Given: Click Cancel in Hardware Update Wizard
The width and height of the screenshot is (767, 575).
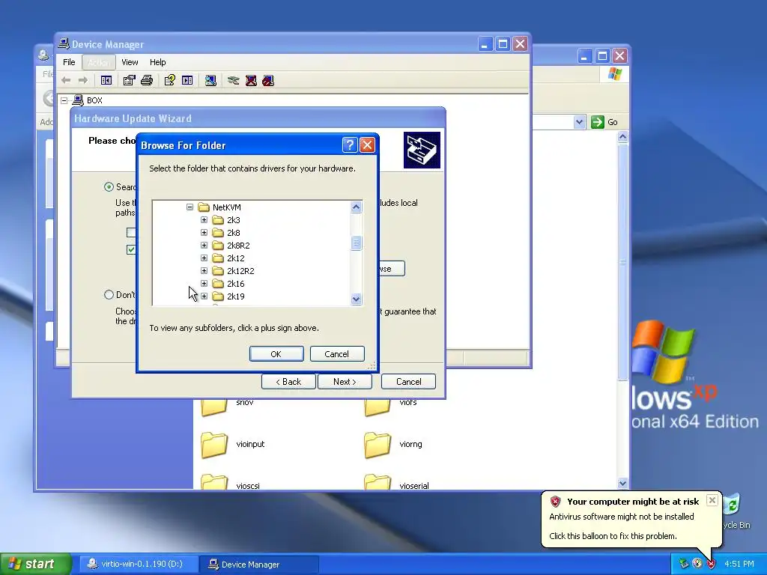Looking at the screenshot, I should pyautogui.click(x=408, y=382).
